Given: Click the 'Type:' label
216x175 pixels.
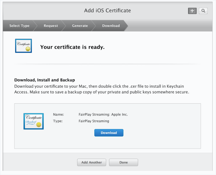Looking at the screenshot, I should 58,121.
